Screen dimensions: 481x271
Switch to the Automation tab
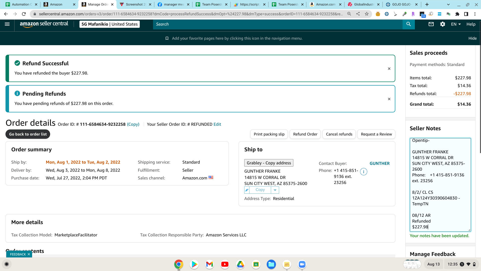point(22,5)
